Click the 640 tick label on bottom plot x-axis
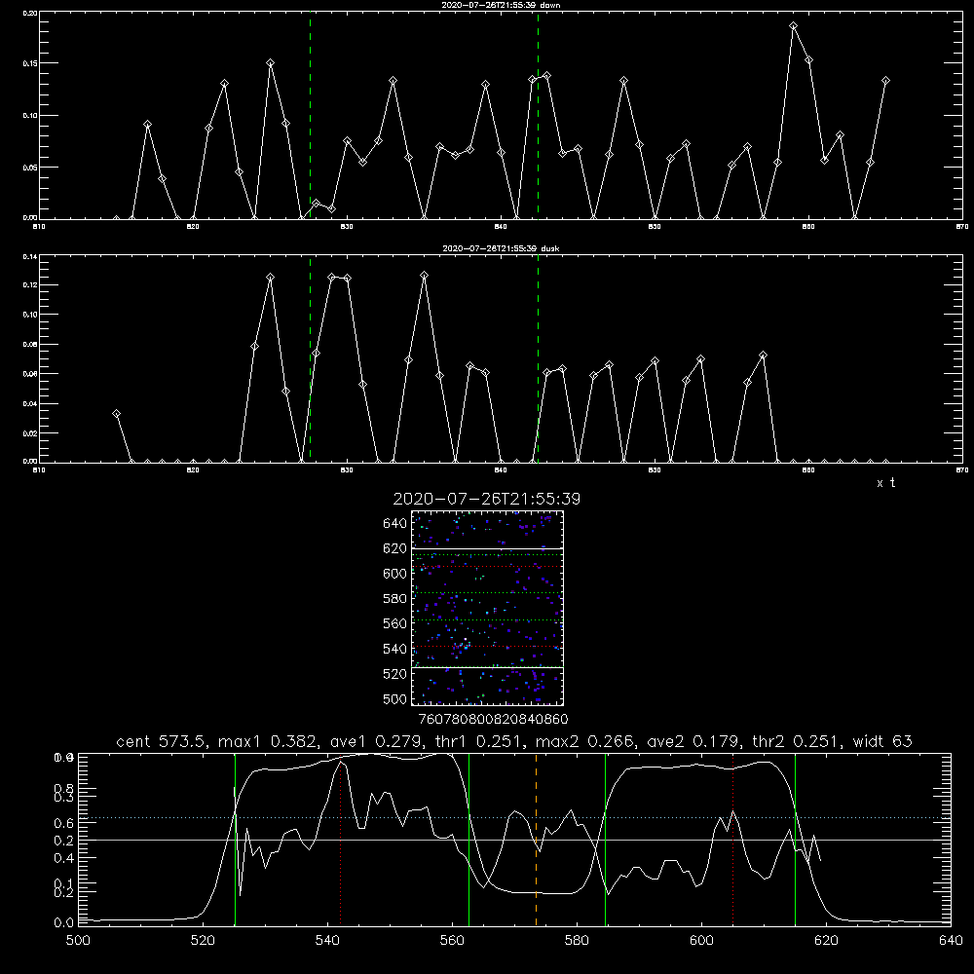The height and width of the screenshot is (974, 974). [951, 941]
